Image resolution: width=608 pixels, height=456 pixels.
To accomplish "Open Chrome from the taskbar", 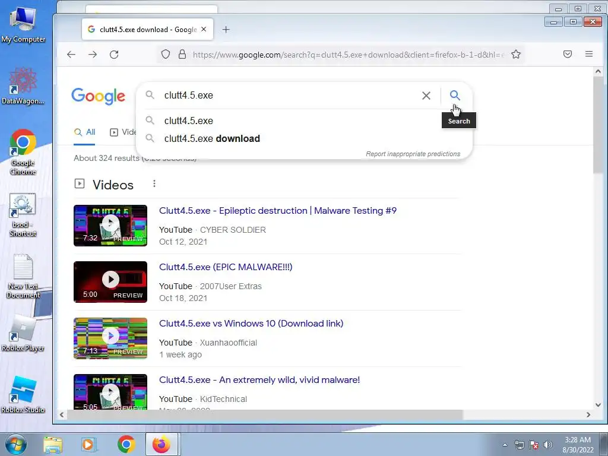I will (x=126, y=444).
